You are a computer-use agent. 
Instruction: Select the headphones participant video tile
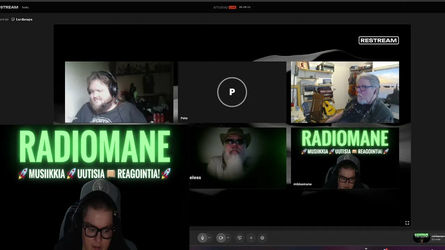119,92
